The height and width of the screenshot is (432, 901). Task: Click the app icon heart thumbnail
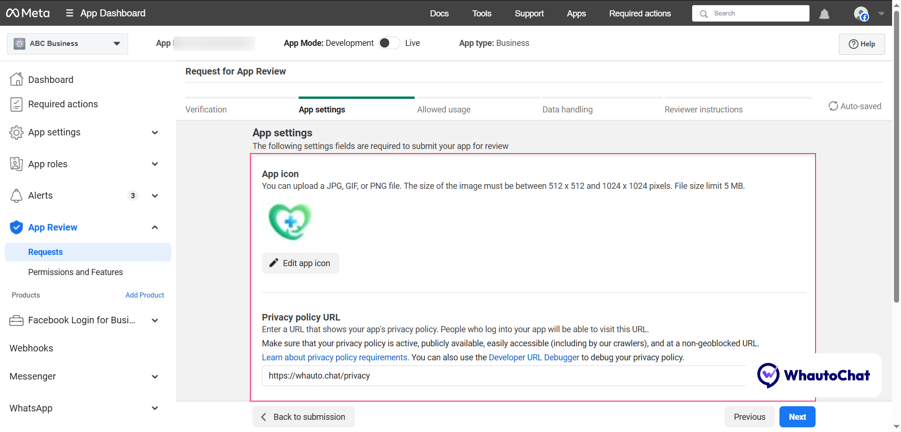(290, 221)
